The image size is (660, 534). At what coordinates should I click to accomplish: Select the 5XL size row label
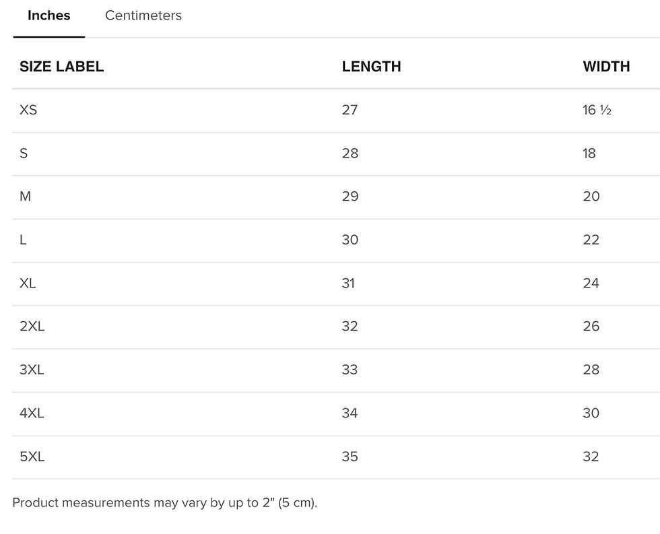coord(32,457)
